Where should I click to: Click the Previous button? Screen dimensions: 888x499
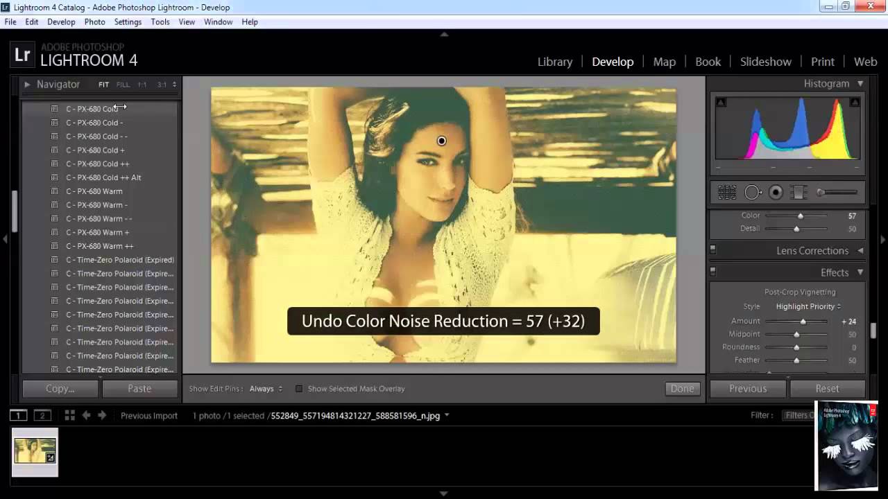click(x=747, y=389)
